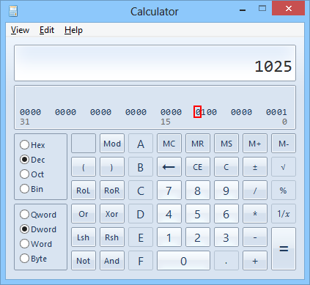Screen dimensions: 310x285
Task: Click the bit group 0100 in bit display
Action: [206, 112]
